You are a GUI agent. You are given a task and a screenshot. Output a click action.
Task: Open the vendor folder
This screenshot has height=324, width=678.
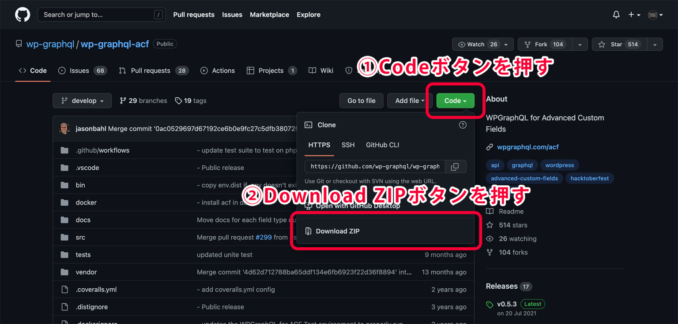pos(86,272)
